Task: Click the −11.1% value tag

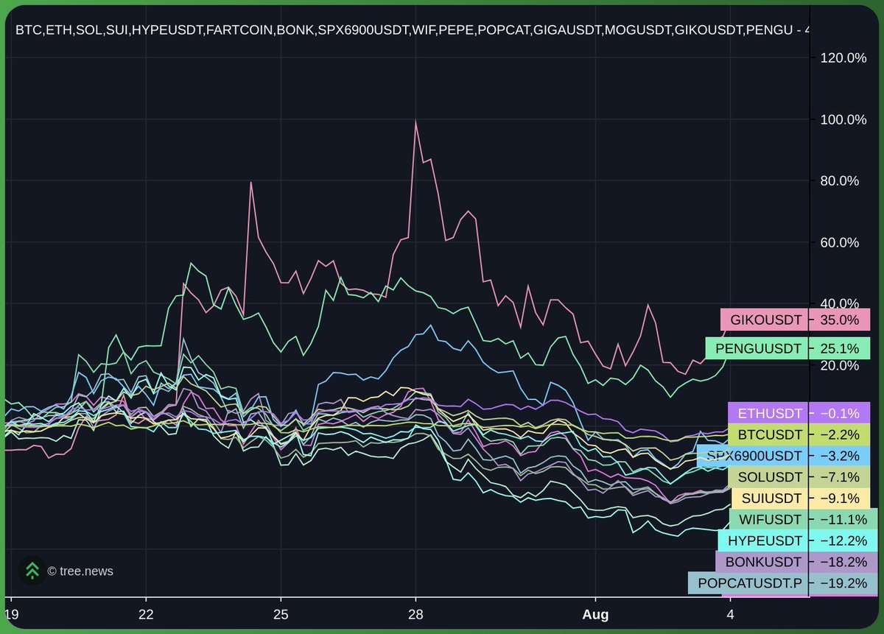Action: pyautogui.click(x=843, y=519)
